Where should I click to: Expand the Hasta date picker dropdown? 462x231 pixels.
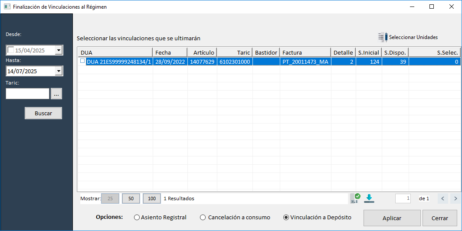pos(59,71)
